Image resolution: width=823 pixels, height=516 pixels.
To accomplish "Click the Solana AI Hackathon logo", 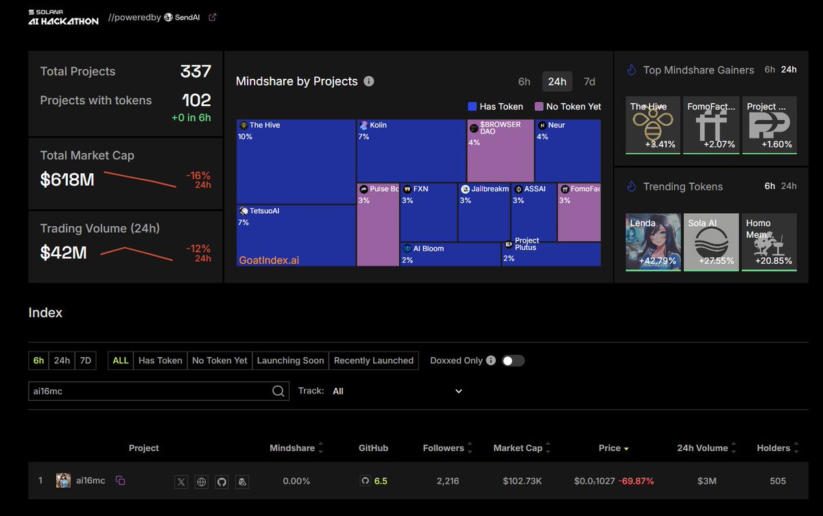I will [64, 17].
